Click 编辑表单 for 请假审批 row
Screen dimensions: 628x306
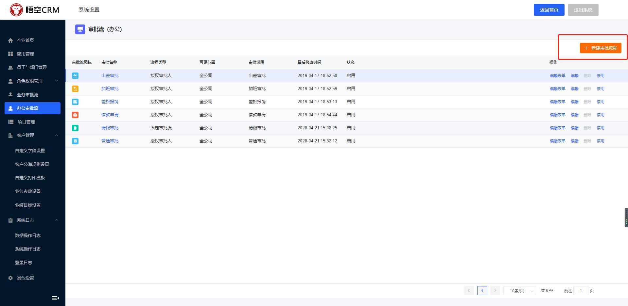pos(558,128)
